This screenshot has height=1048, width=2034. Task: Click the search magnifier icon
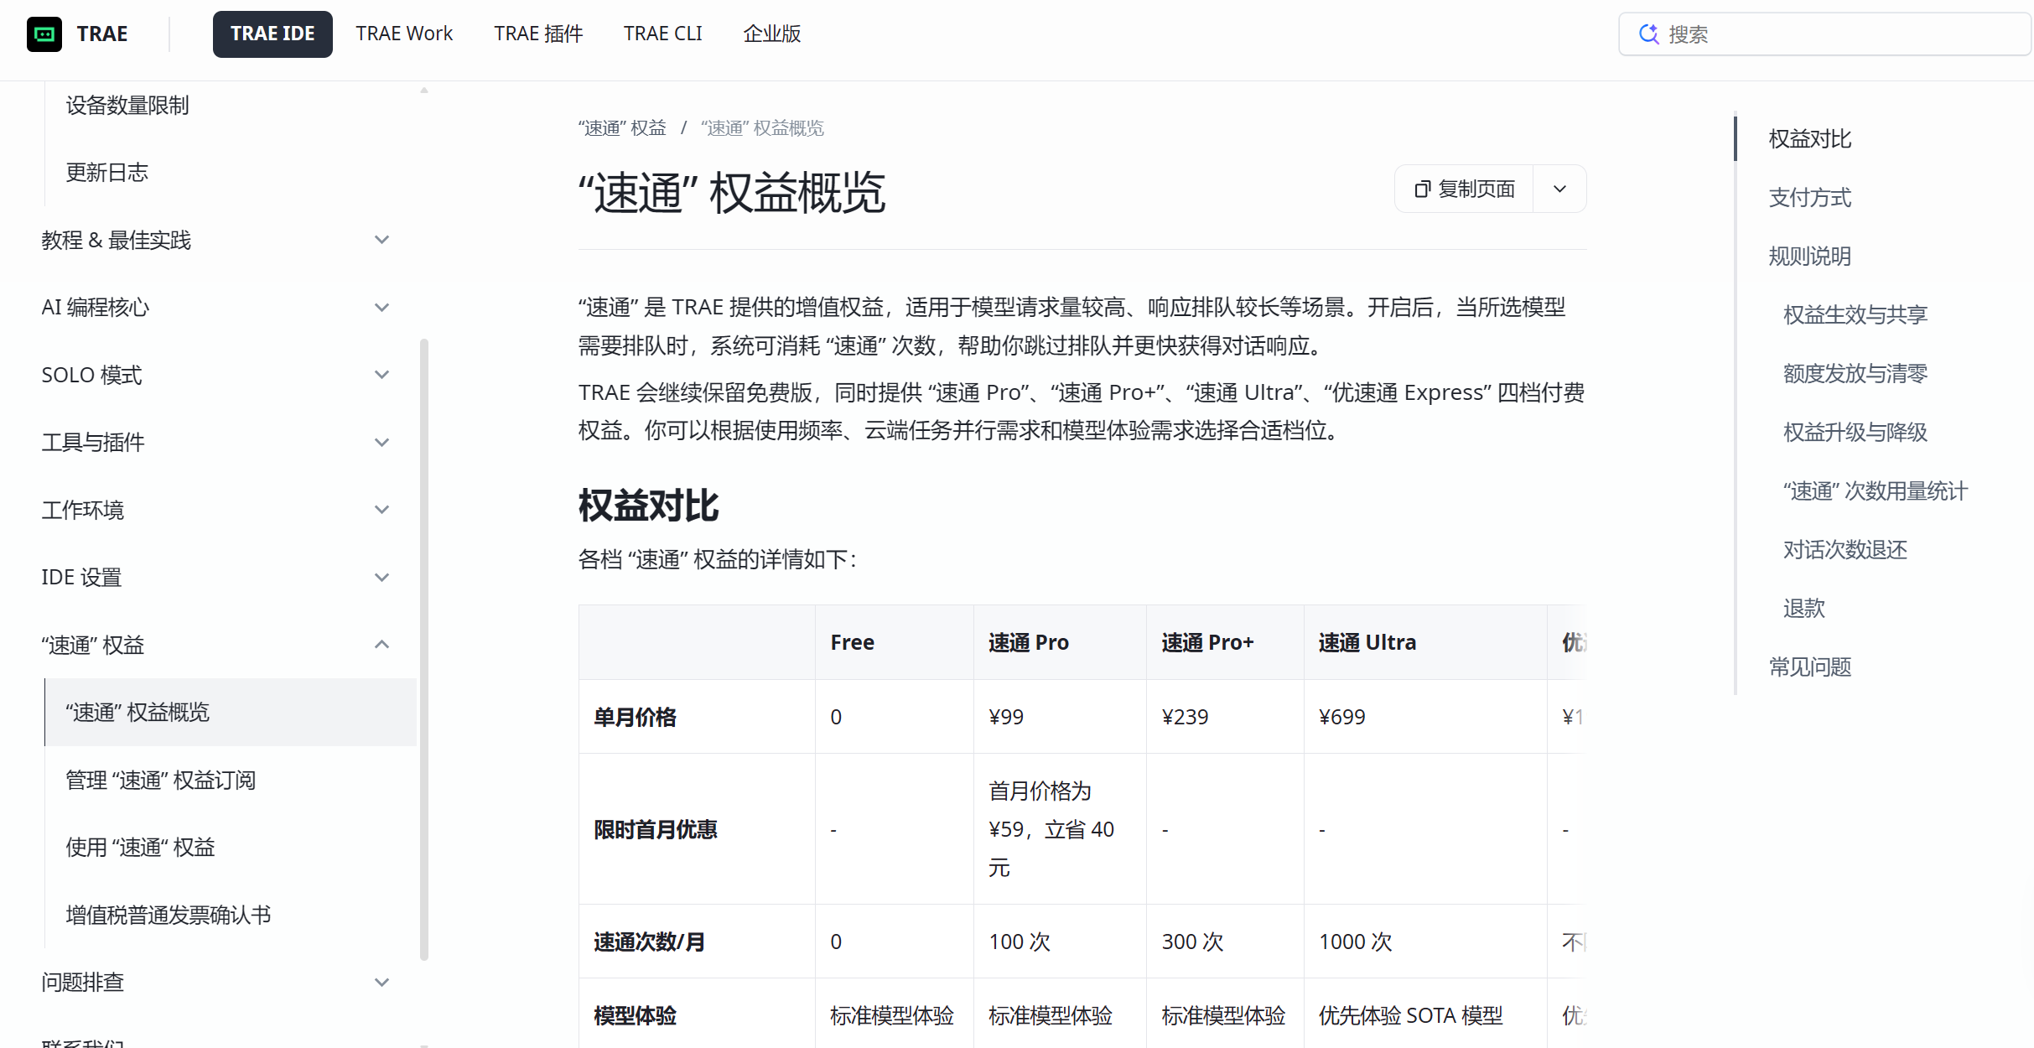(1648, 34)
